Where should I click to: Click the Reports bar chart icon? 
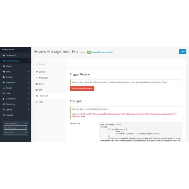pyautogui.click(x=4, y=115)
